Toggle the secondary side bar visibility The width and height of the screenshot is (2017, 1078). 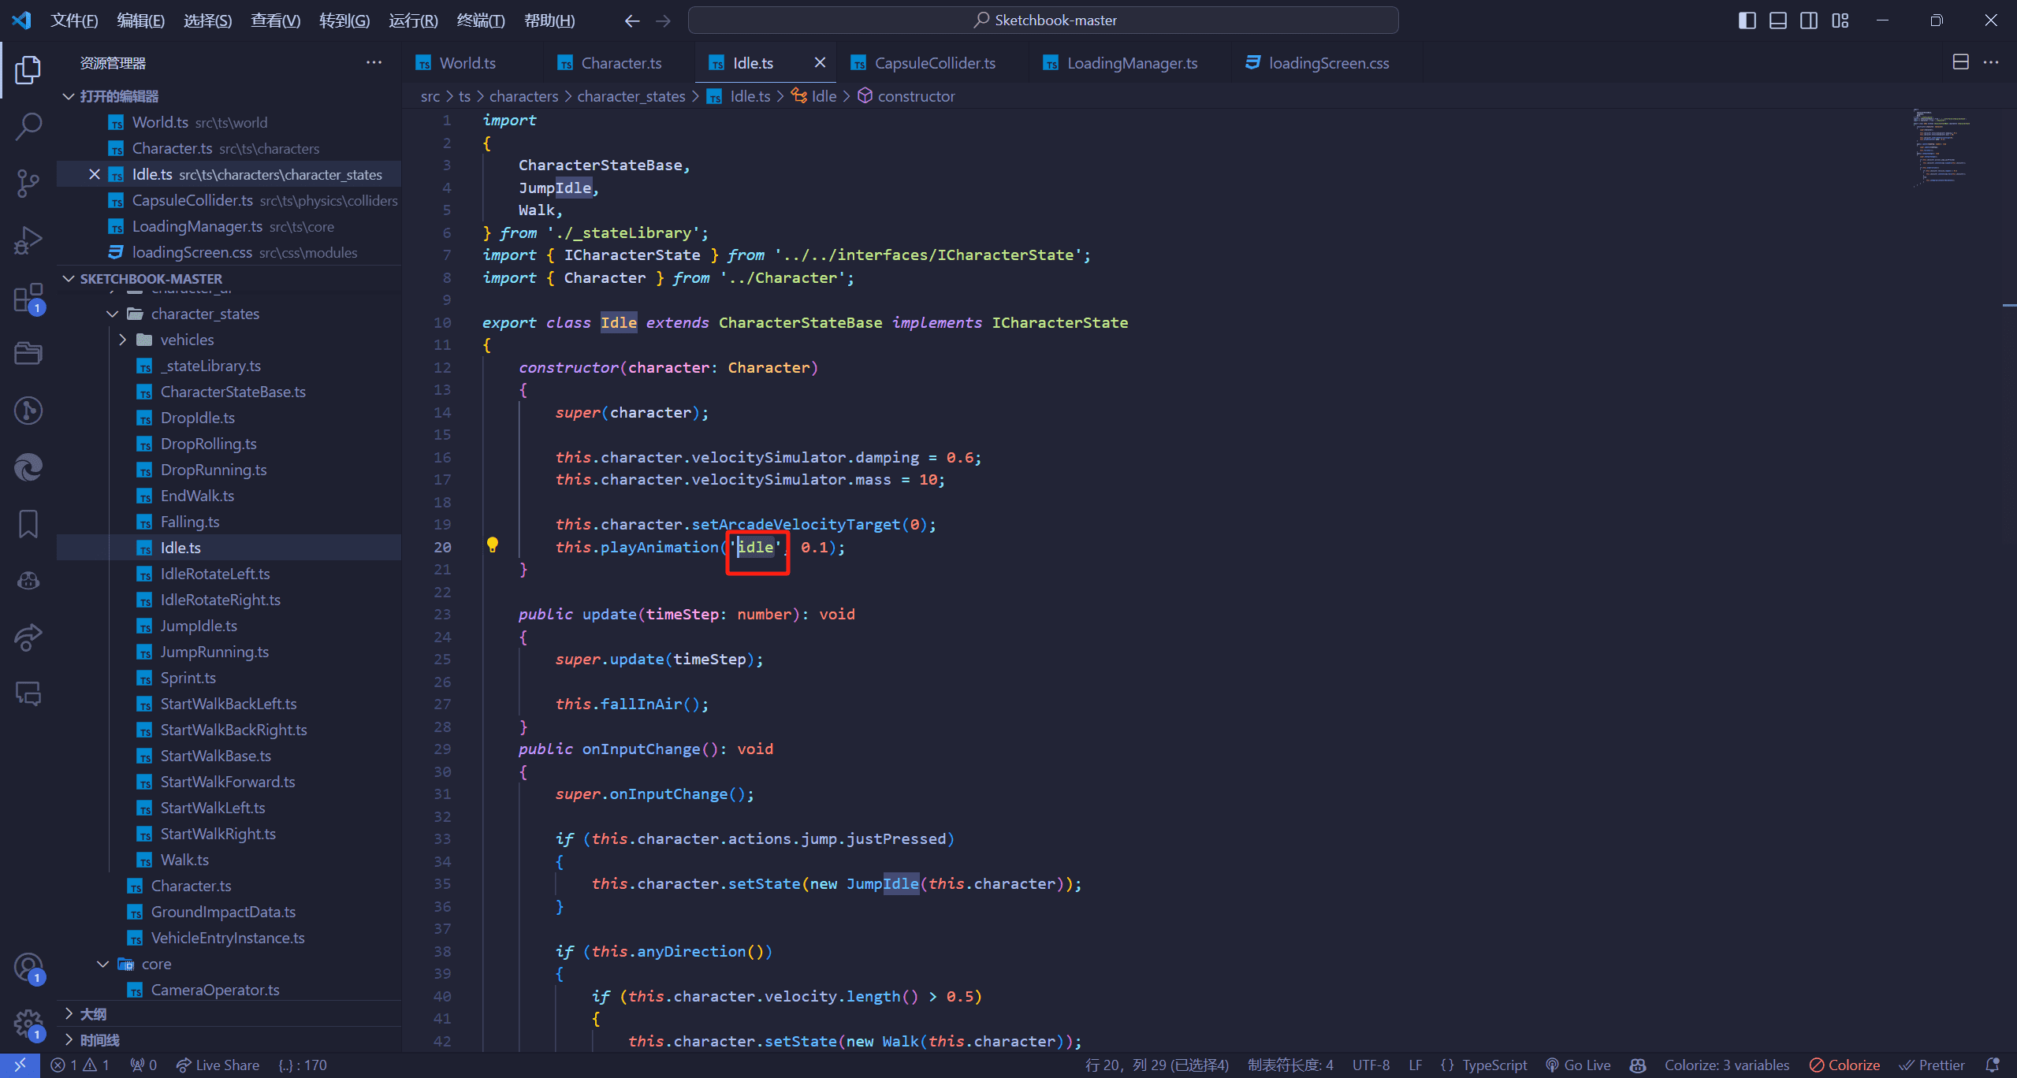click(1809, 20)
